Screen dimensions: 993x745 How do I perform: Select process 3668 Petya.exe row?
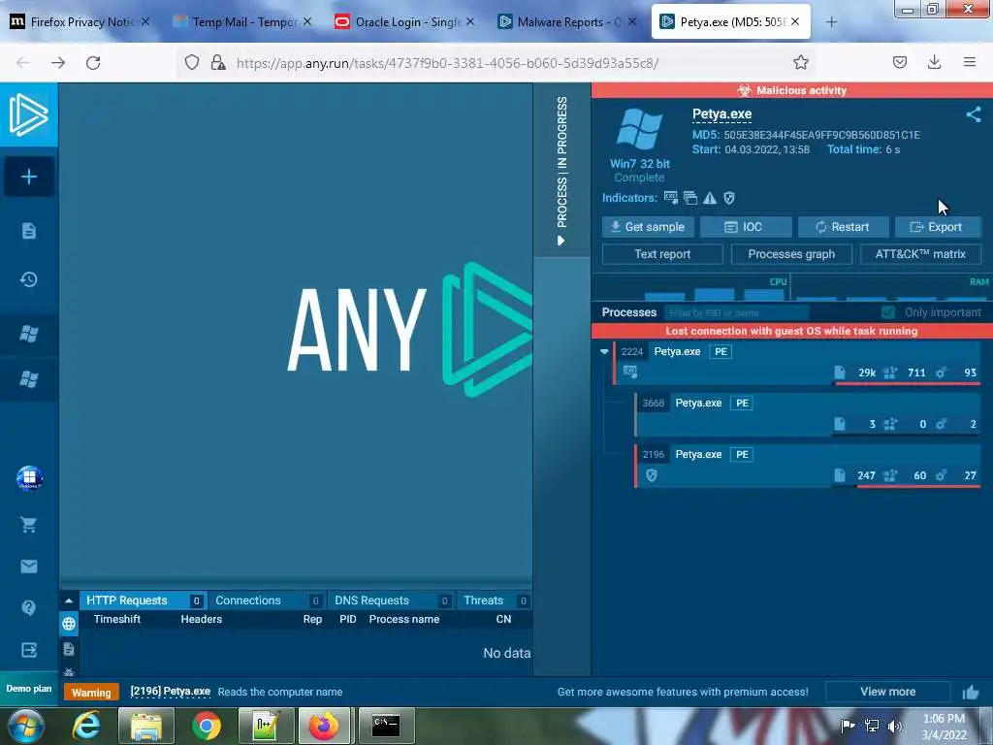808,413
